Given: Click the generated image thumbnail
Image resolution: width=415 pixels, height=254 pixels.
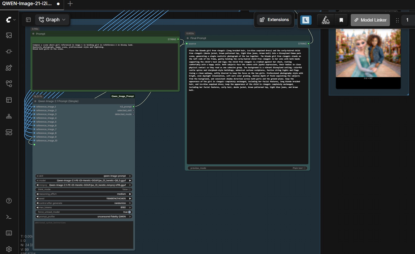Looking at the screenshot, I should pos(368,53).
